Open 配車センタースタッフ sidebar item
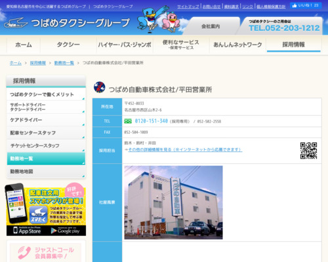Viewport: 328px width, 262px height. tap(46, 133)
